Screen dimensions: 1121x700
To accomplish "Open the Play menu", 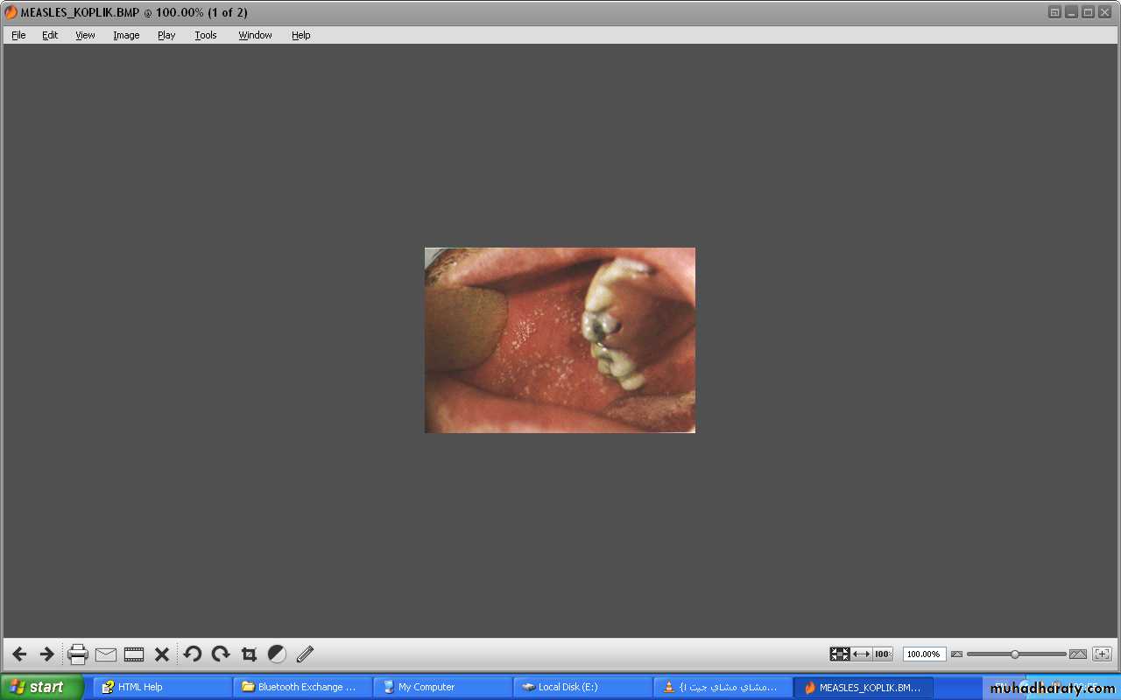I will (166, 35).
